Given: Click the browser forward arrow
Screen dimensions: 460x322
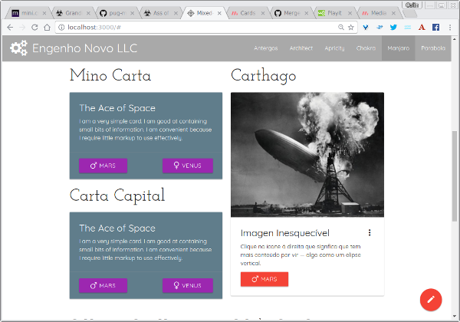Looking at the screenshot, I should click(x=22, y=28).
